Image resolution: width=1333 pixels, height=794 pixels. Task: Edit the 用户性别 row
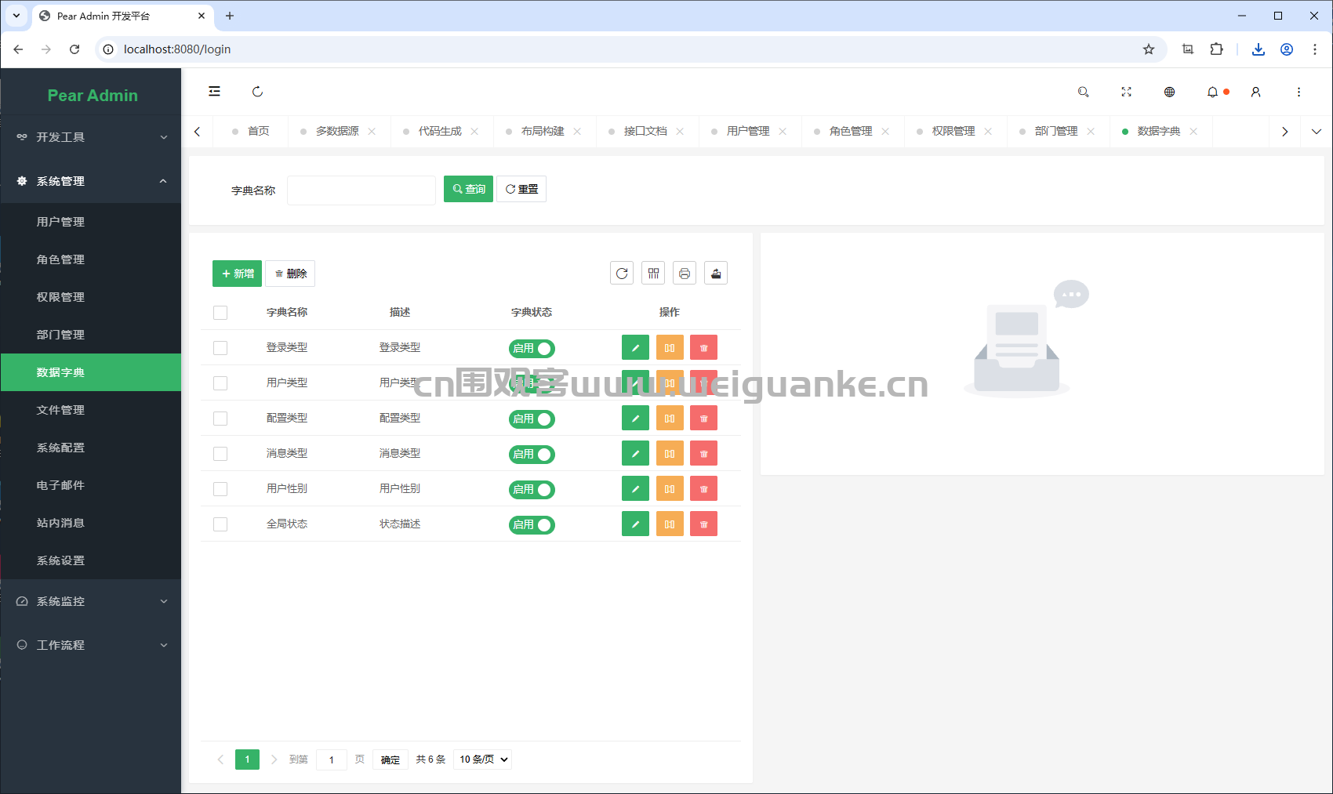(x=635, y=488)
